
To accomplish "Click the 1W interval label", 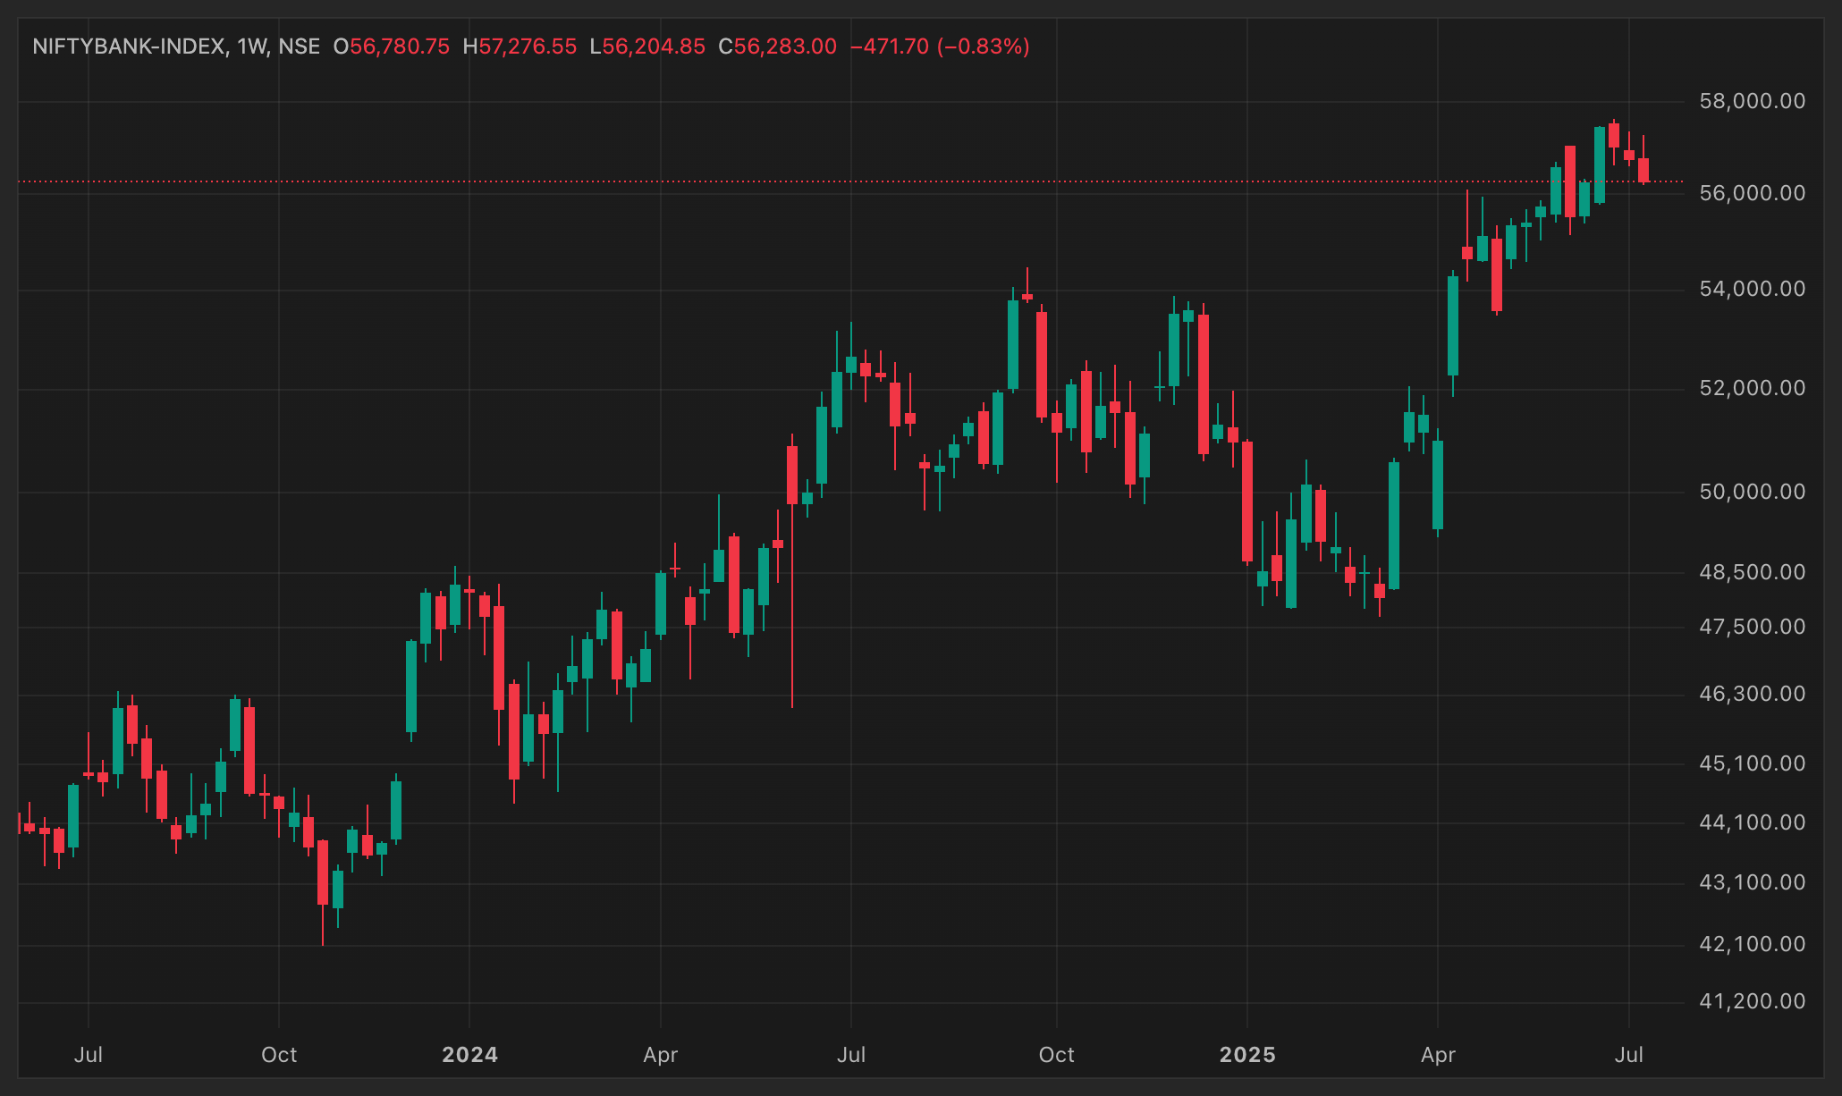I will tap(252, 46).
